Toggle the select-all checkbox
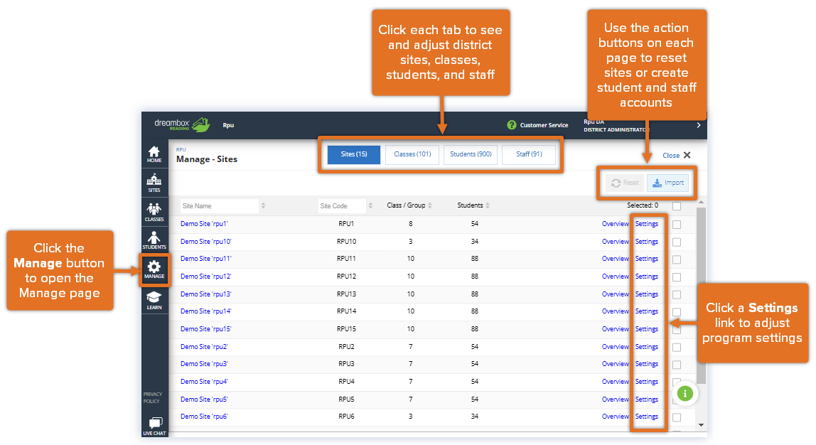 coord(677,206)
